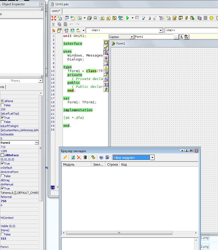Toggle the False checkbox directly below alNone

pos(2,105)
